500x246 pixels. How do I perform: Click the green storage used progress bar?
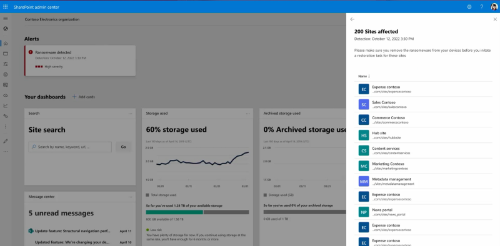[x=174, y=212]
